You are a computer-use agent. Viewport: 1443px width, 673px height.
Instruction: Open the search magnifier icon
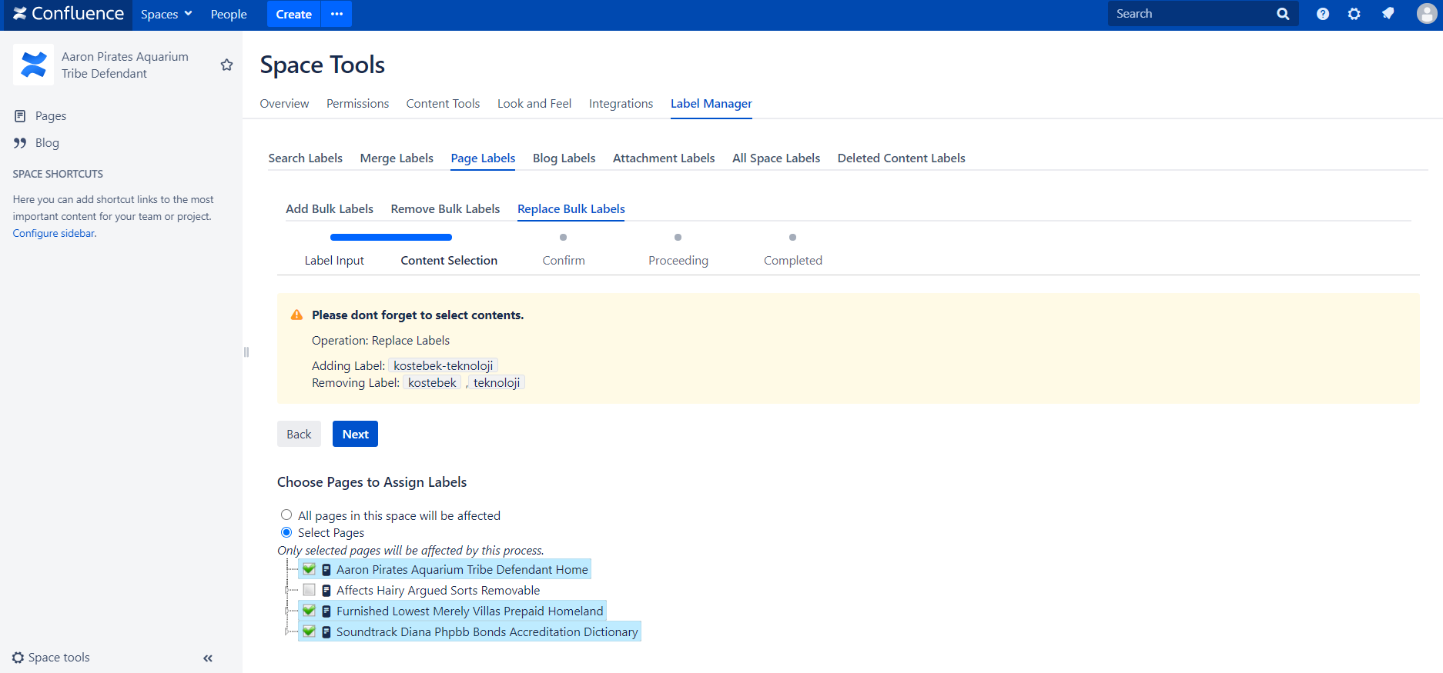point(1283,14)
